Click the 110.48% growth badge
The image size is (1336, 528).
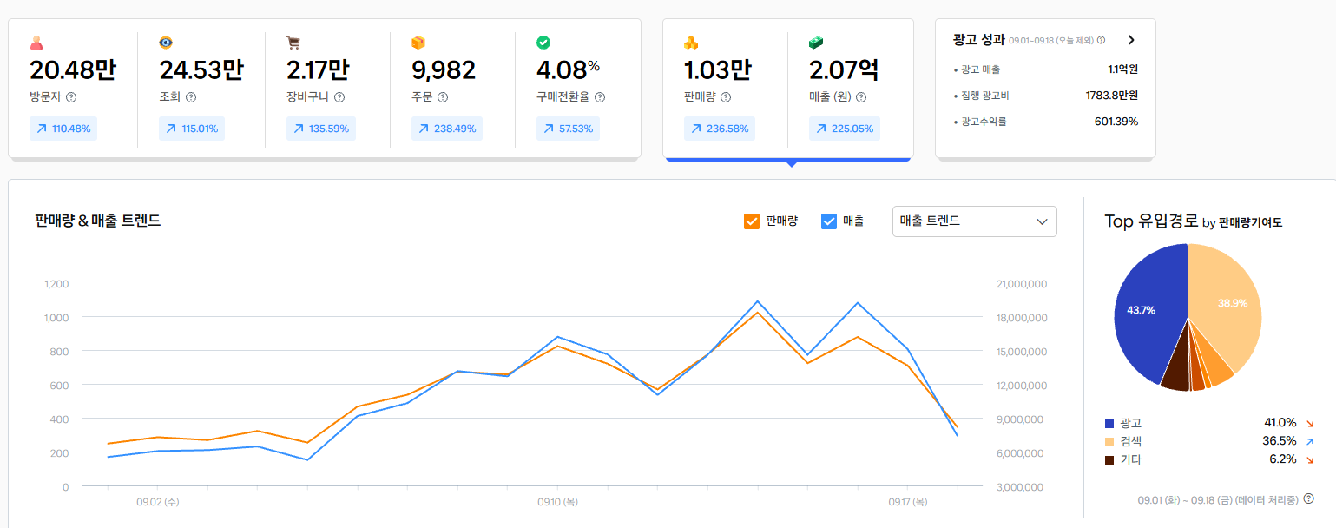pos(63,129)
